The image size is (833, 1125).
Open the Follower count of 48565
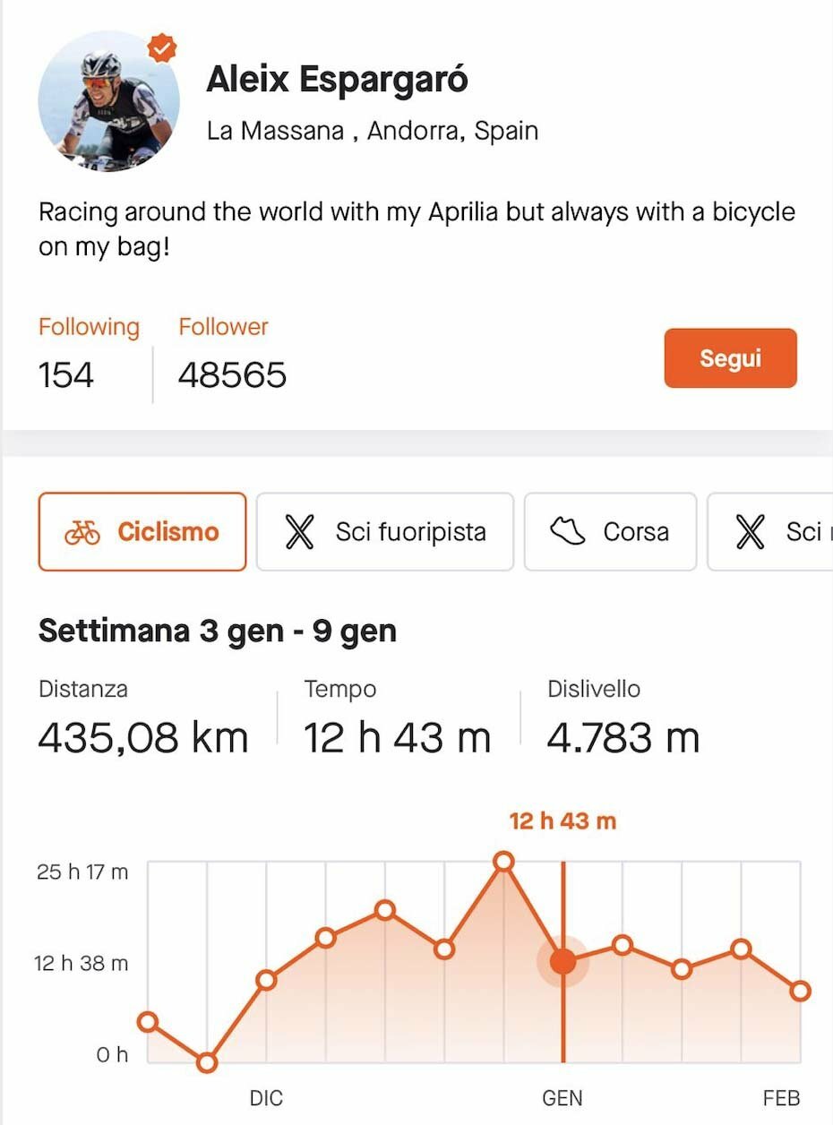tap(232, 374)
